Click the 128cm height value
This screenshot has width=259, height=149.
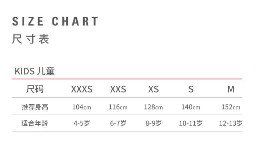click(154, 107)
